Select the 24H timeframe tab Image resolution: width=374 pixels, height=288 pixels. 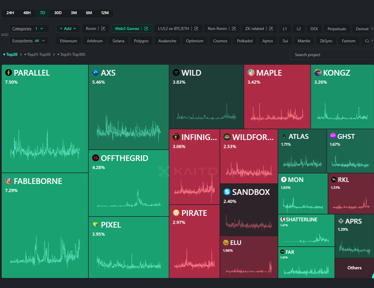click(10, 13)
